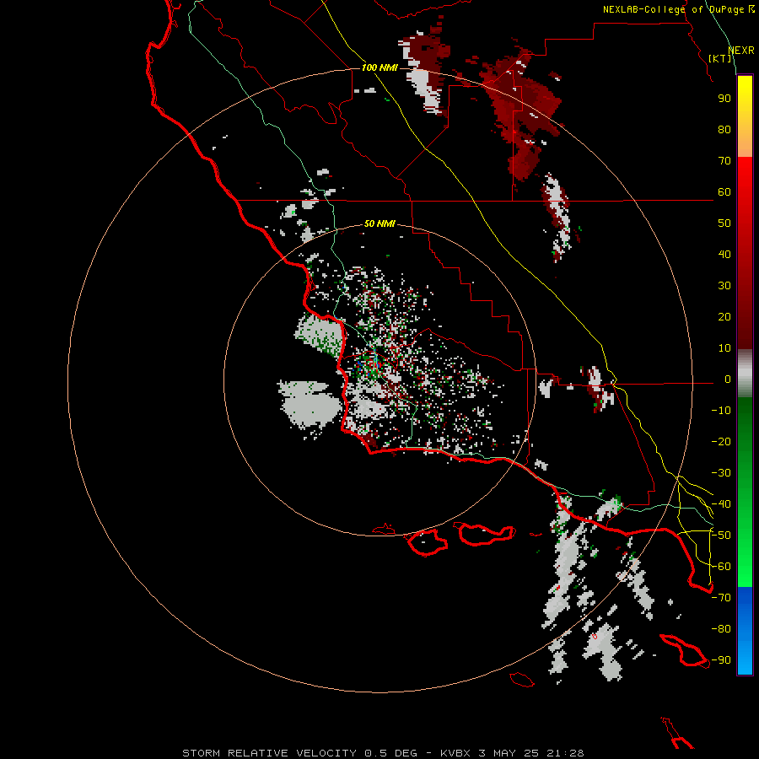Click the -60 value on velocity scale
The height and width of the screenshot is (759, 759).
point(721,567)
